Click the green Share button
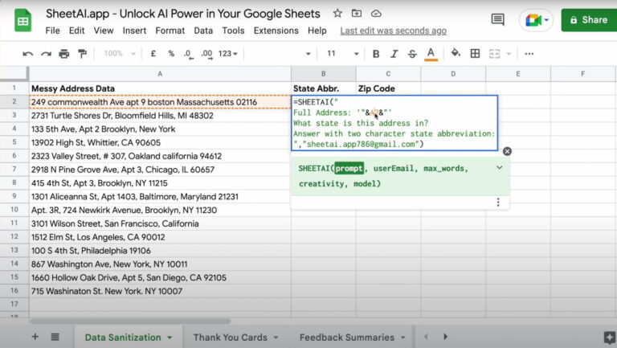Image resolution: width=617 pixels, height=348 pixels. point(588,20)
